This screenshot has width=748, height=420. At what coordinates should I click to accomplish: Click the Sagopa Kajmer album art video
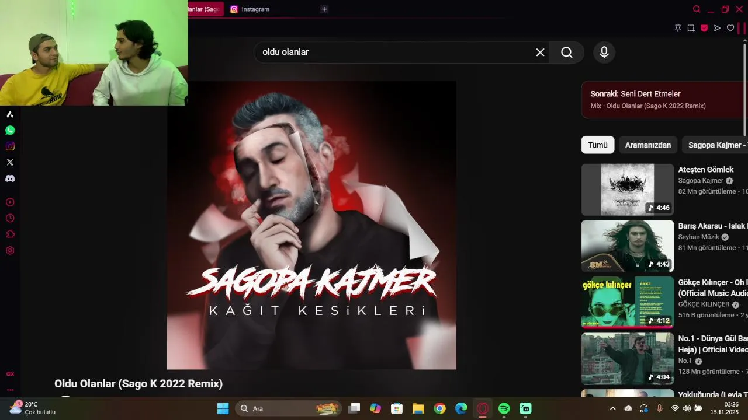click(311, 225)
